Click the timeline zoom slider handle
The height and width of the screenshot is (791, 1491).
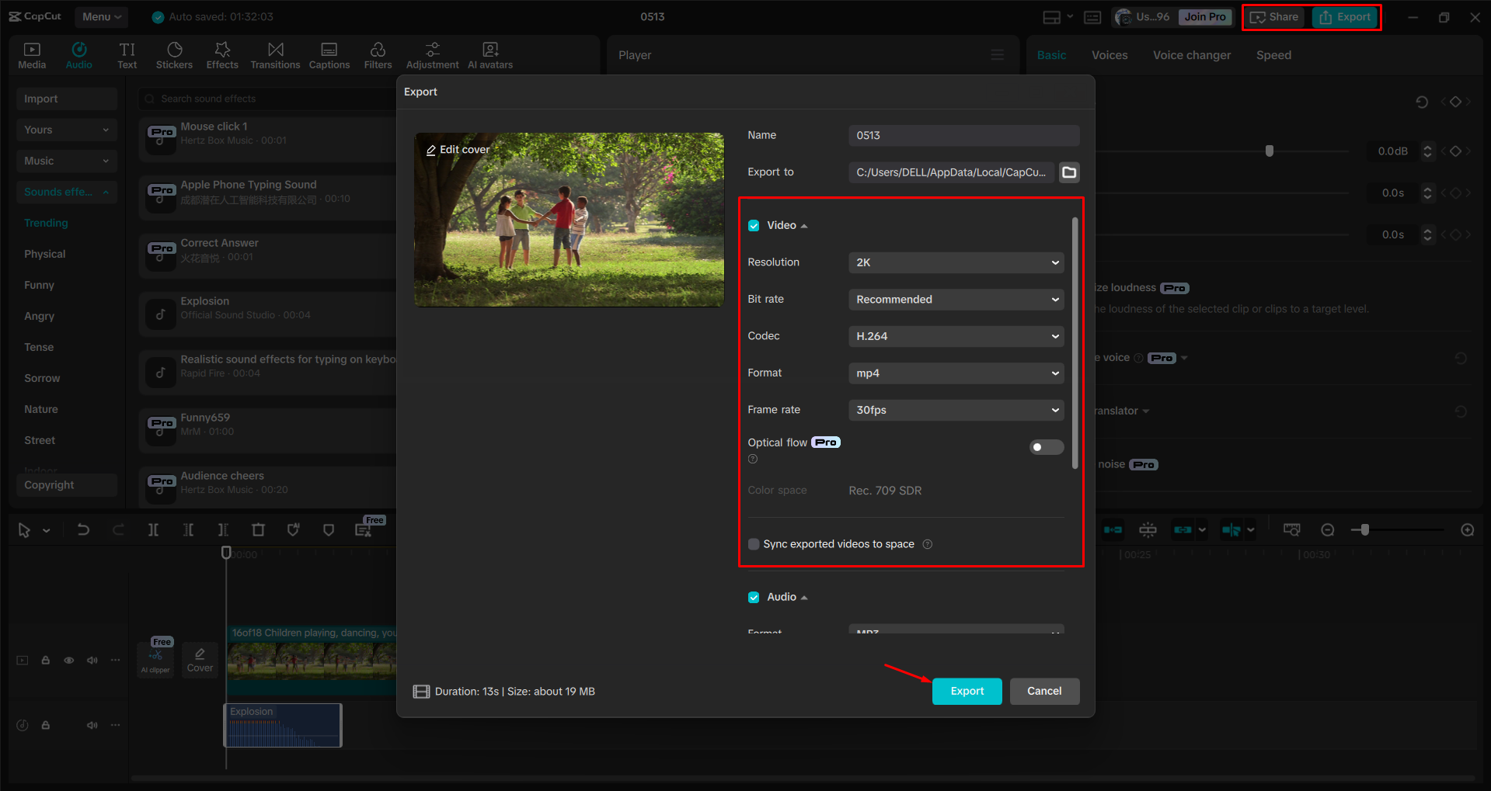point(1364,529)
